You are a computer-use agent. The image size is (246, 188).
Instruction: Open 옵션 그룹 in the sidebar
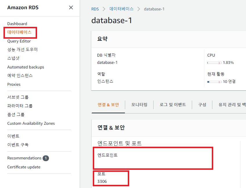16,114
